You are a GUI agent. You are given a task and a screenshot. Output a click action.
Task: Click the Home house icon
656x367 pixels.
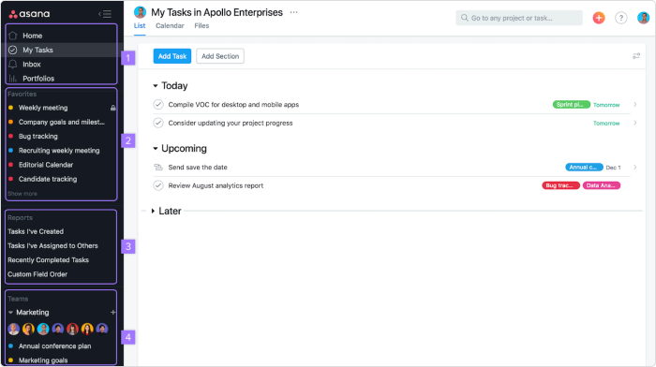point(13,36)
